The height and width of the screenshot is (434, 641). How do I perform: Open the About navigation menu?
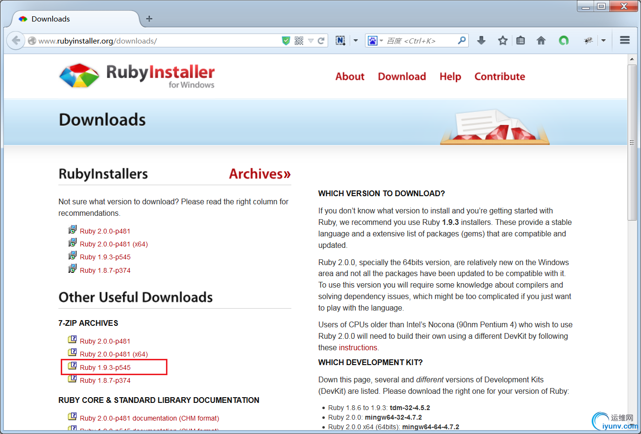(x=350, y=77)
